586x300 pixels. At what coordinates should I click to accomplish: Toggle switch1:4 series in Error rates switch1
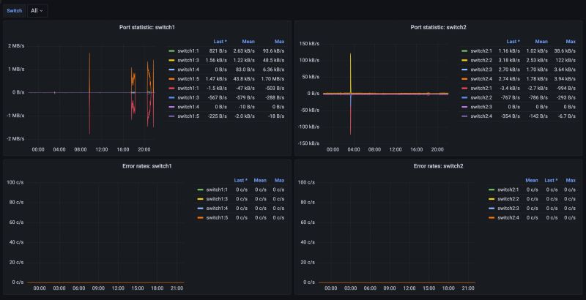coord(217,209)
